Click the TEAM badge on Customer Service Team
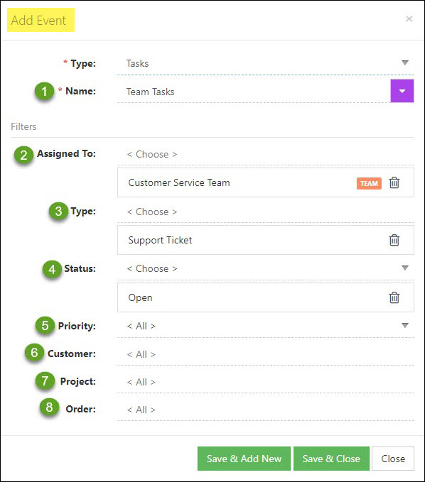Image resolution: width=425 pixels, height=482 pixels. pyautogui.click(x=369, y=184)
